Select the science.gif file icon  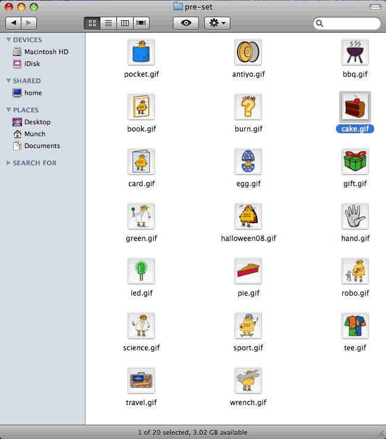coord(141,325)
